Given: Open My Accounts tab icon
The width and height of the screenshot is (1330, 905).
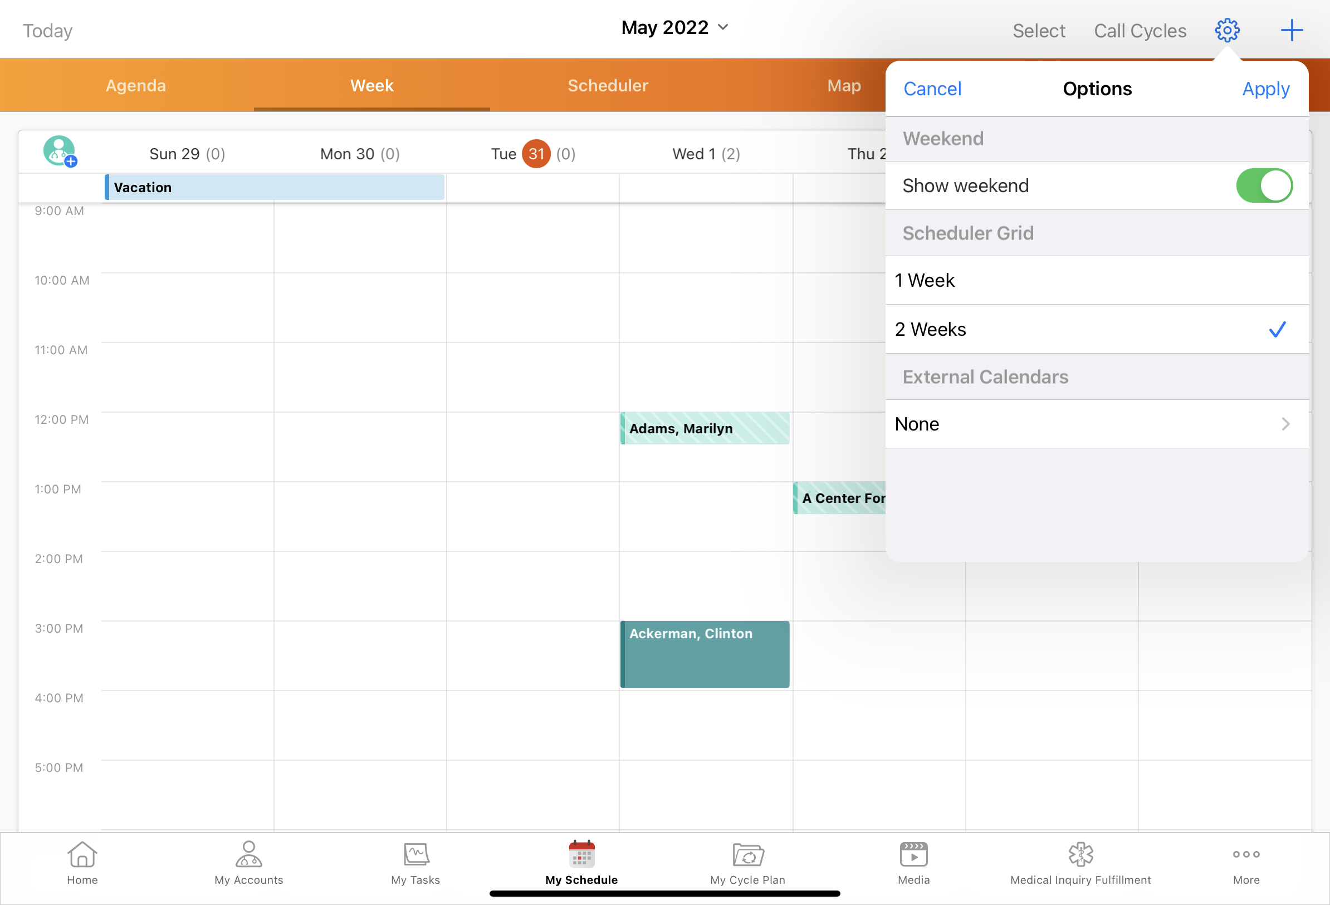Looking at the screenshot, I should coord(248,863).
